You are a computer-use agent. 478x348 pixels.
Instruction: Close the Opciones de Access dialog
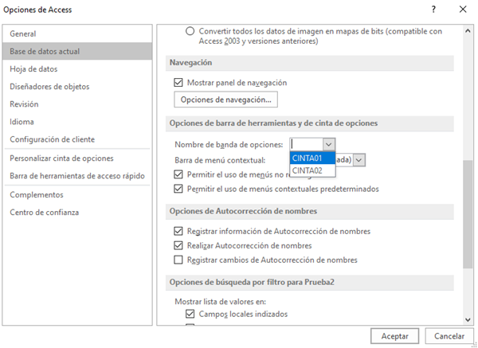tap(463, 10)
